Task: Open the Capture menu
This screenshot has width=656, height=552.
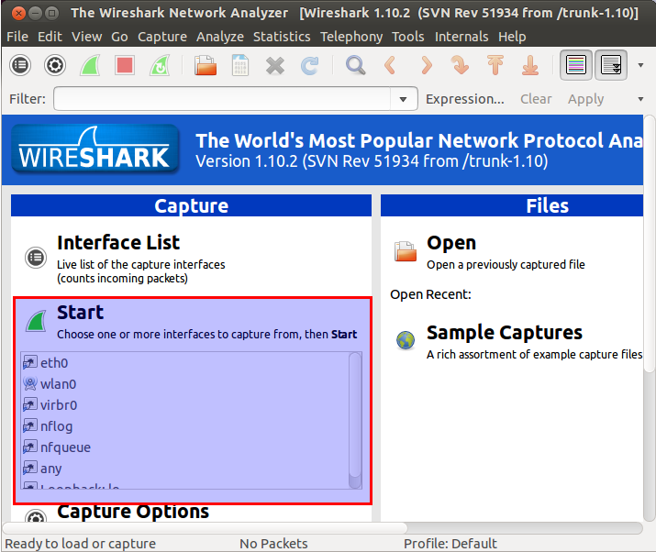Action: pyautogui.click(x=162, y=37)
